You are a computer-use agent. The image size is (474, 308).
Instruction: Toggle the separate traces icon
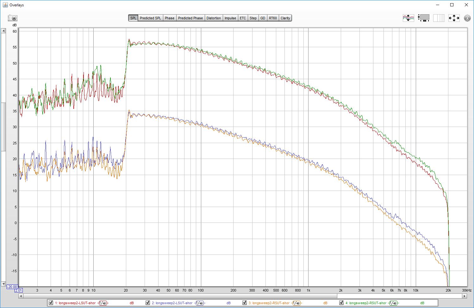point(409,18)
